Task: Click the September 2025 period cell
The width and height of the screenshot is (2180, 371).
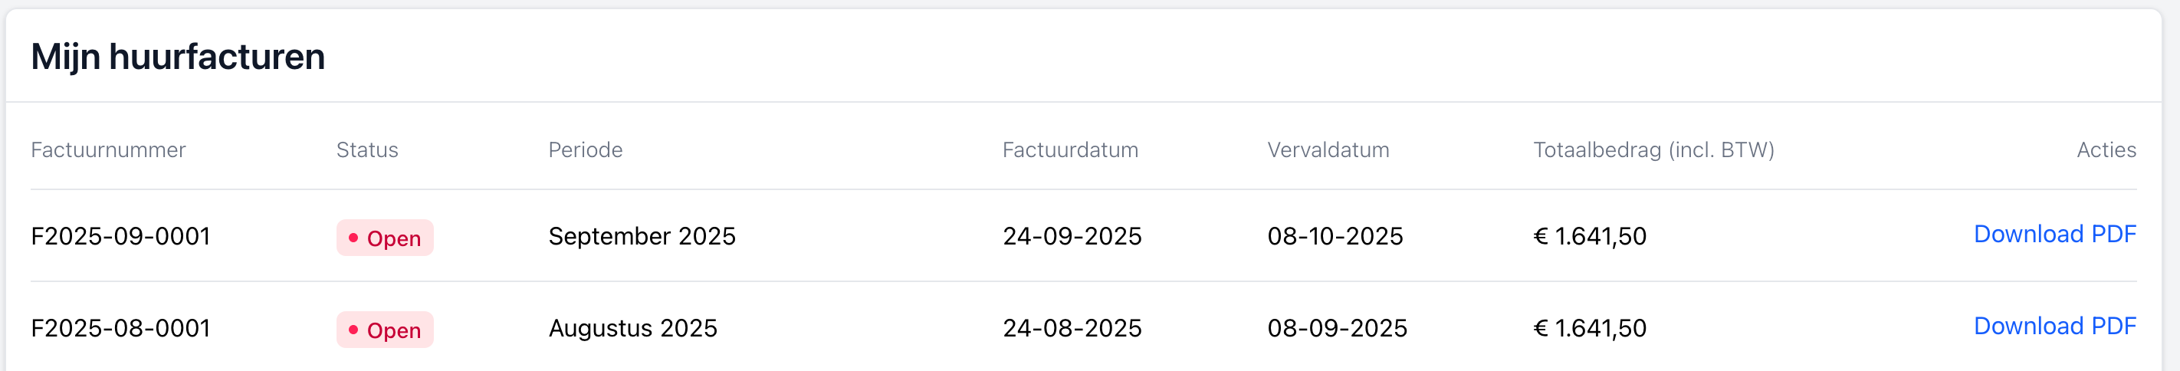Action: tap(642, 236)
